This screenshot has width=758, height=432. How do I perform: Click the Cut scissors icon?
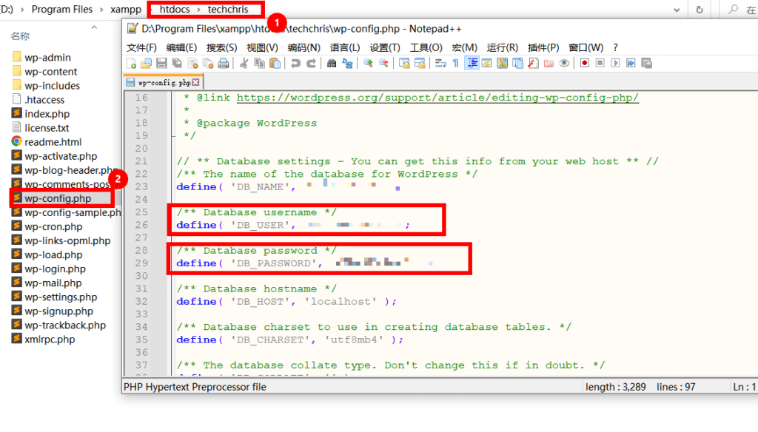[243, 64]
